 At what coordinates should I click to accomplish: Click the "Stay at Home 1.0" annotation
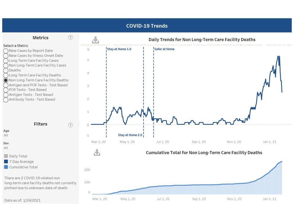pos(119,49)
